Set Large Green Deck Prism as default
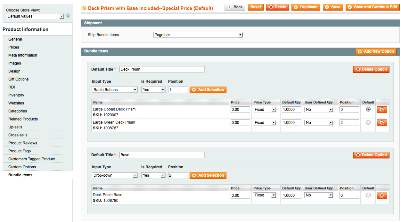 [368, 122]
